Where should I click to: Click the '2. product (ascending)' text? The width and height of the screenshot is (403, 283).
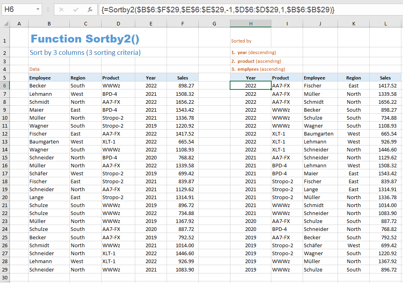[x=256, y=61]
